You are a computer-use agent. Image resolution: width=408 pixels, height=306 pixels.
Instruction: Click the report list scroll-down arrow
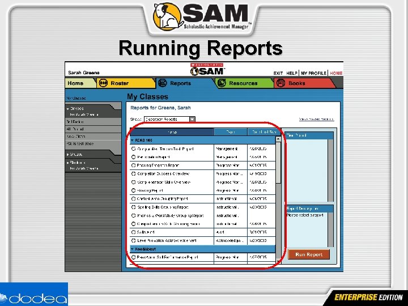[278, 261]
